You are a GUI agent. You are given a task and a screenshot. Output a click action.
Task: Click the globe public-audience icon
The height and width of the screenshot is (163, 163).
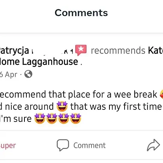[28, 74]
